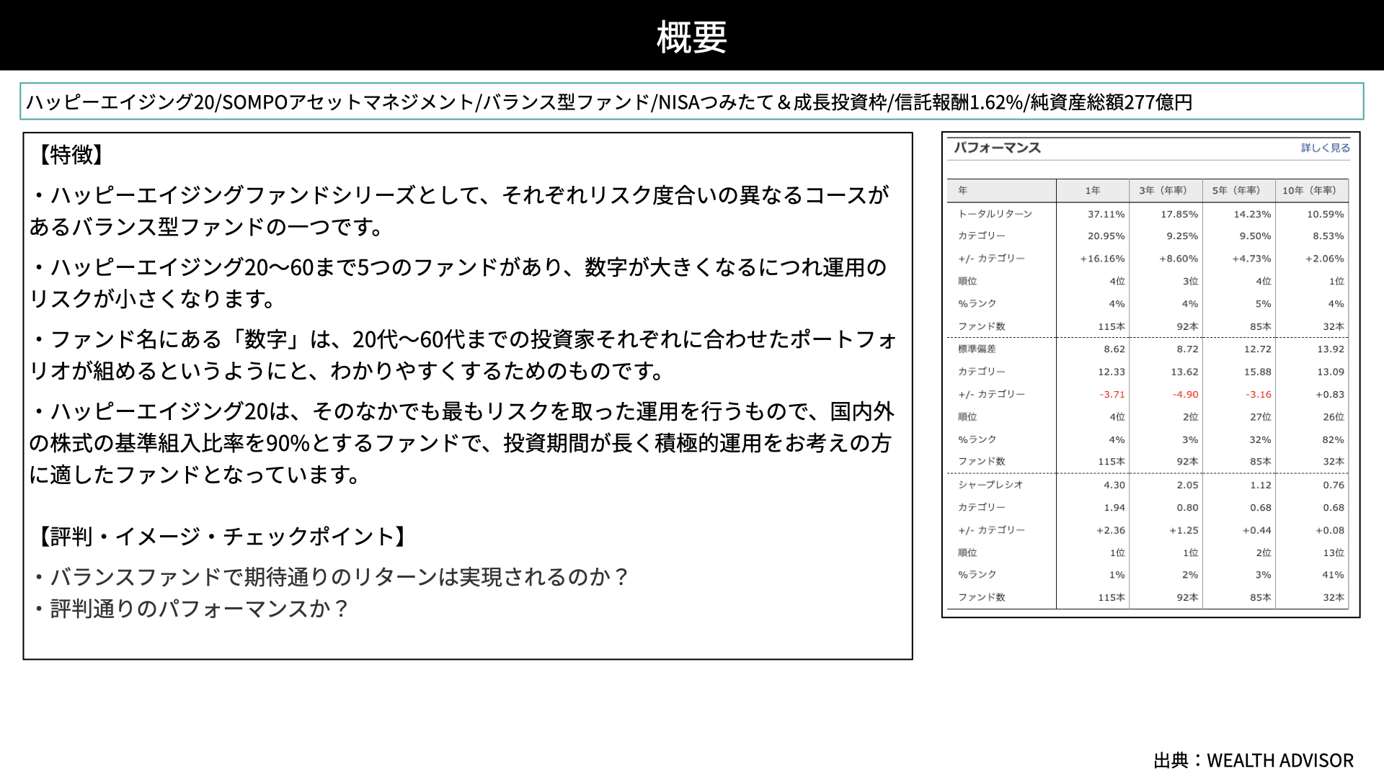Click the 出典：WEALTH ADVISOR credit
Viewport: 1384px width, 778px height.
1254,761
